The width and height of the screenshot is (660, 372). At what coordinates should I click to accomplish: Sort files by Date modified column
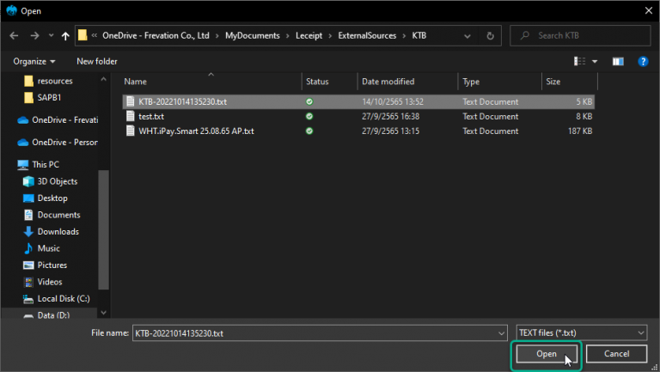tap(388, 82)
